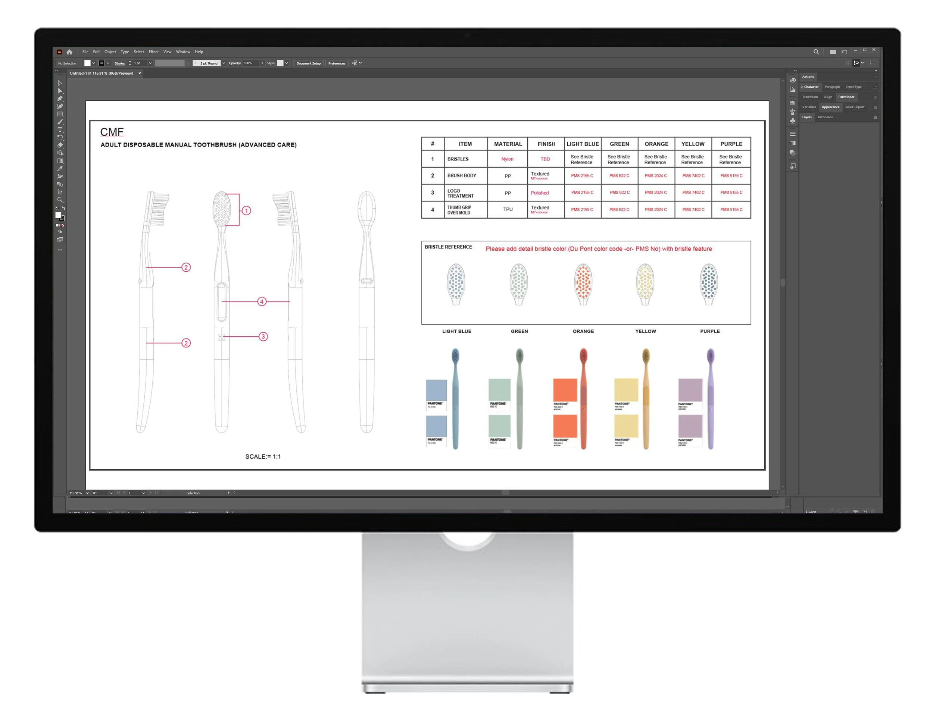The height and width of the screenshot is (721, 933).
Task: Expand the 3 pt. Round brush dropdown
Action: click(x=224, y=63)
